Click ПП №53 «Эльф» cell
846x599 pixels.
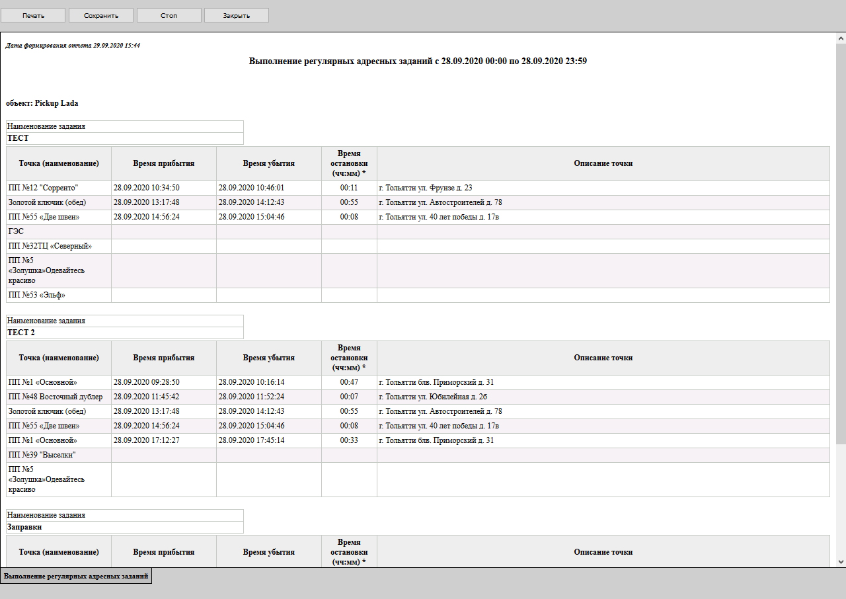[x=59, y=295]
